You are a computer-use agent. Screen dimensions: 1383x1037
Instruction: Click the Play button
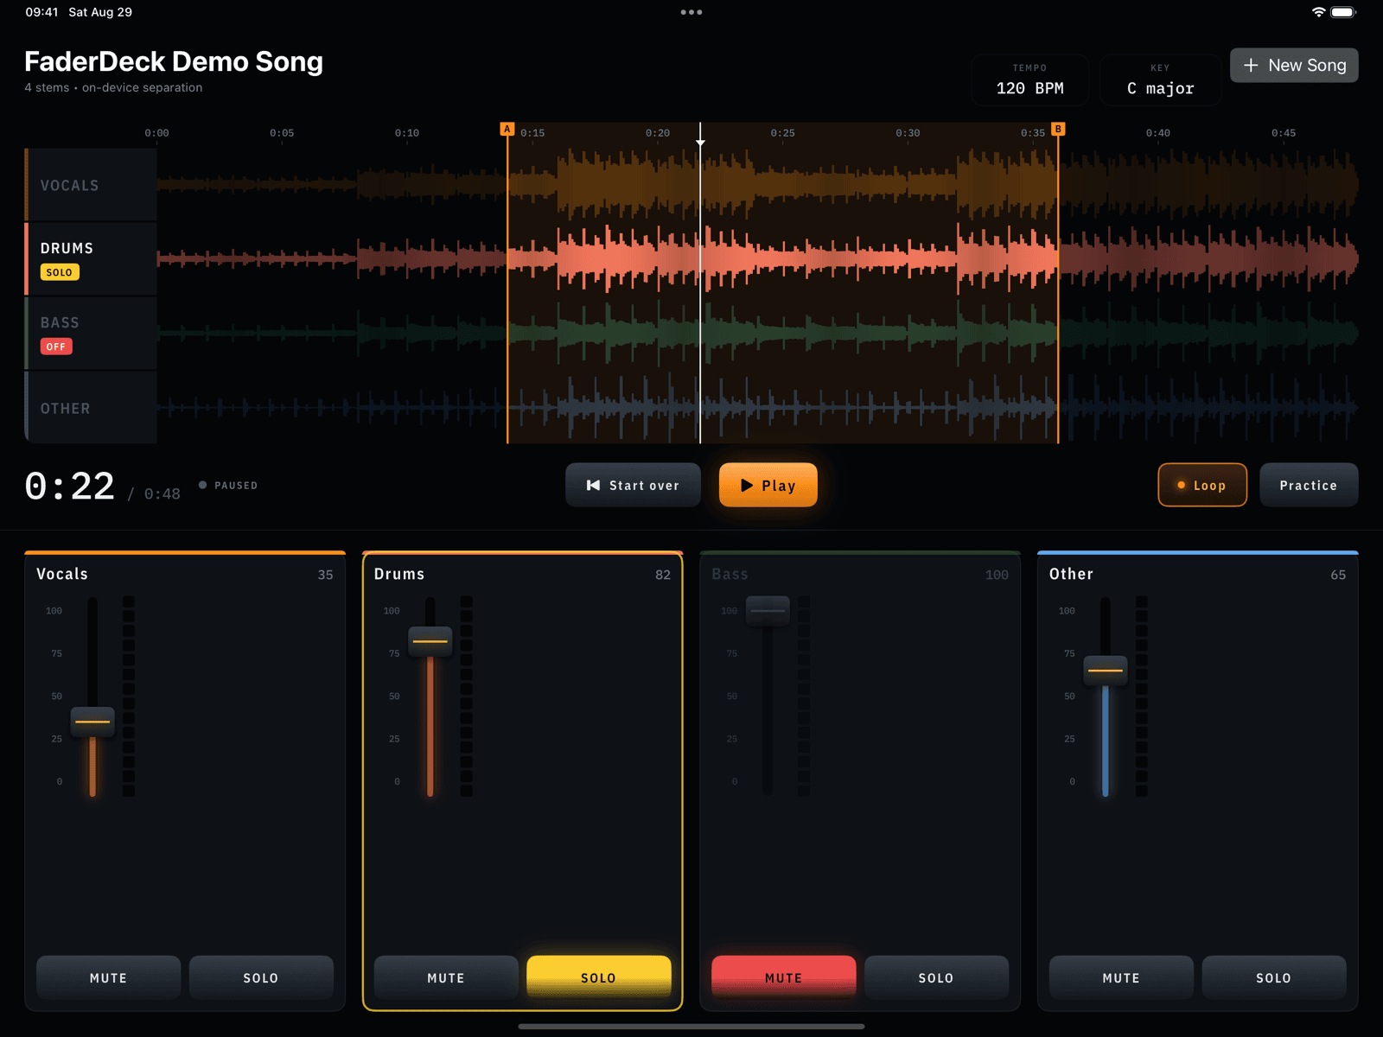pyautogui.click(x=768, y=485)
